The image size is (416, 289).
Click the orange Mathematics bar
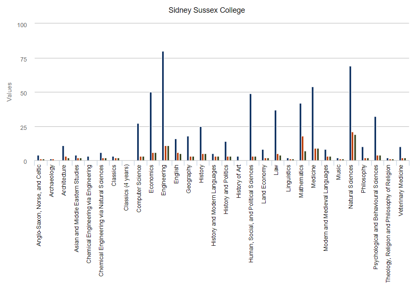(x=302, y=148)
